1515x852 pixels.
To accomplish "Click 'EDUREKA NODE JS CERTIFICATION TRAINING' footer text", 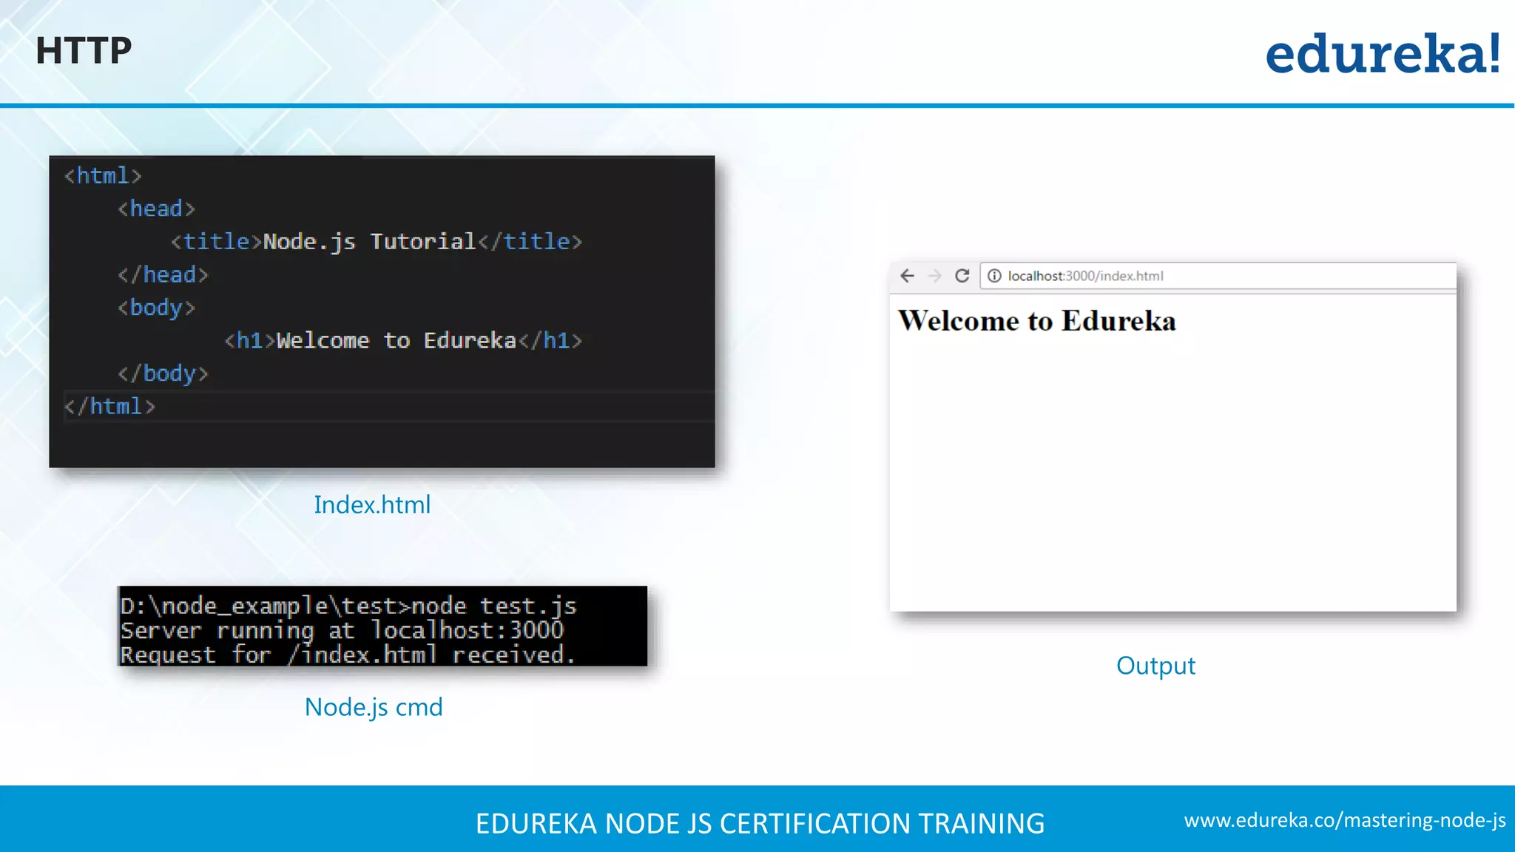I will click(760, 823).
